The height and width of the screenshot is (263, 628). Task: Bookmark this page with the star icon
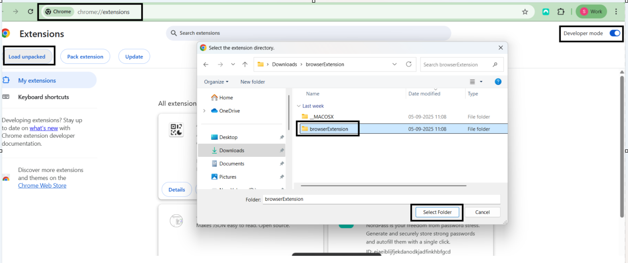pos(525,12)
